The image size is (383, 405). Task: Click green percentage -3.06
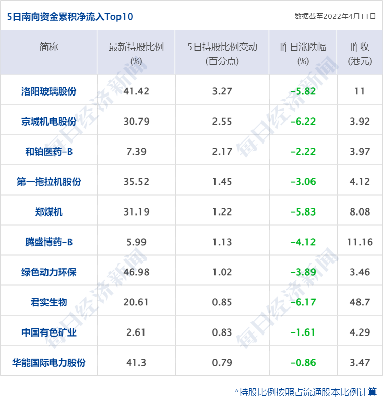coord(303,182)
